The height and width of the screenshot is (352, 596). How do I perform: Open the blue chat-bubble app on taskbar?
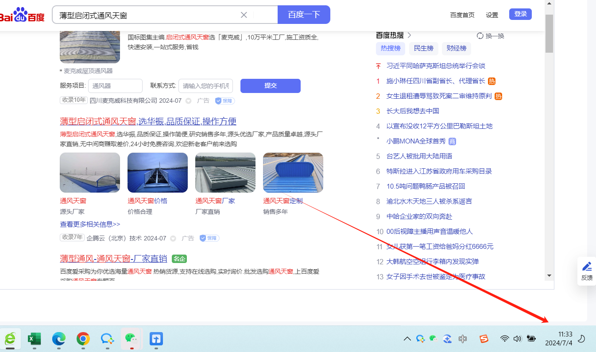(107, 339)
